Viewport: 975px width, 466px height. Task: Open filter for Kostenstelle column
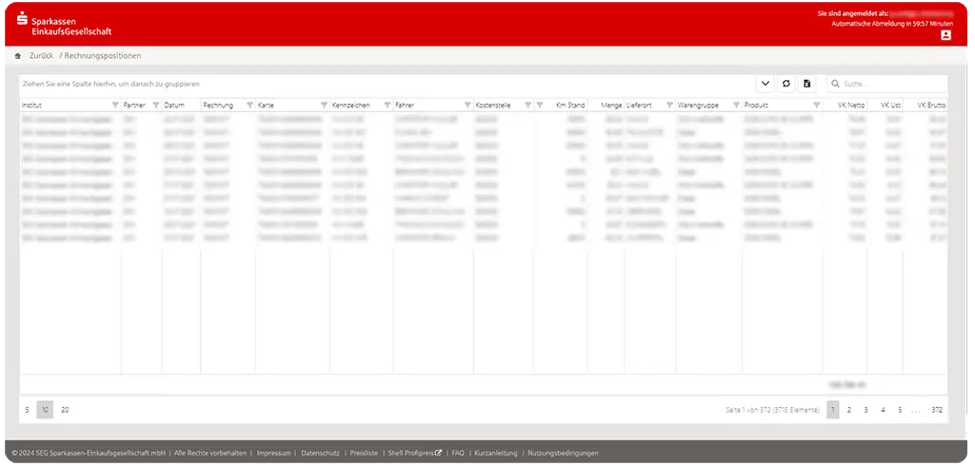527,105
